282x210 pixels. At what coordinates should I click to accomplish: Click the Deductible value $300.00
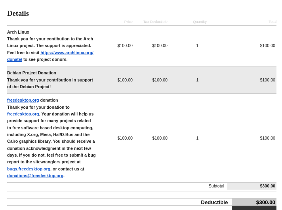point(265,202)
